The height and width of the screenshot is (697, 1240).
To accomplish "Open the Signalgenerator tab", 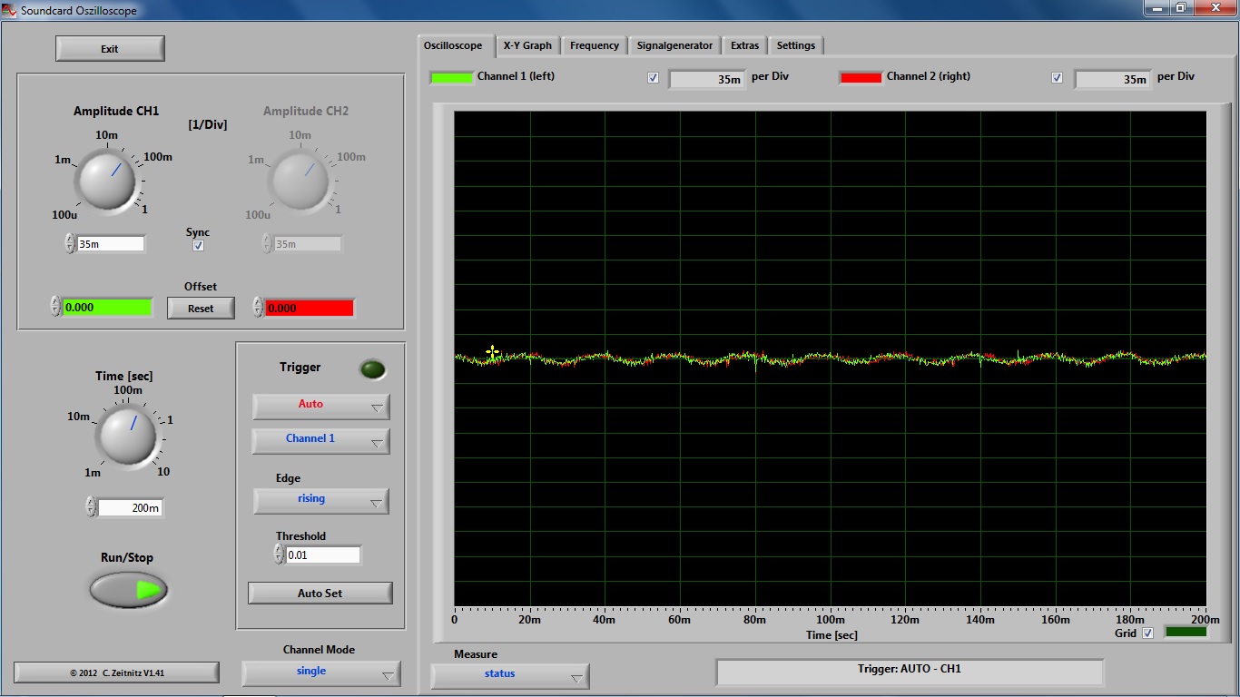I will (x=674, y=45).
